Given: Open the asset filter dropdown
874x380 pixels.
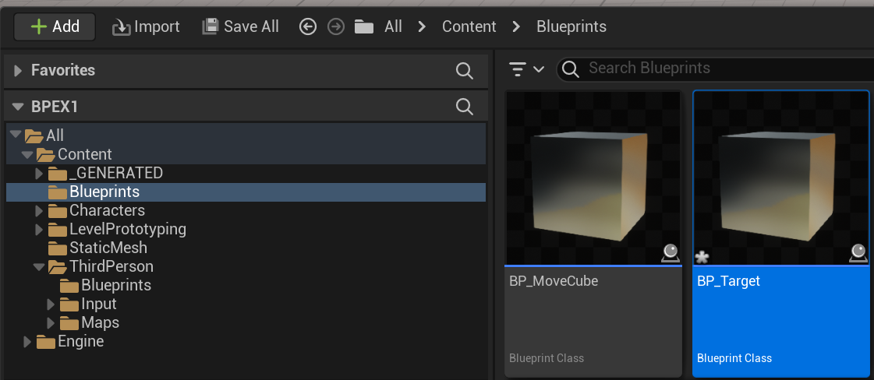Looking at the screenshot, I should tap(526, 69).
